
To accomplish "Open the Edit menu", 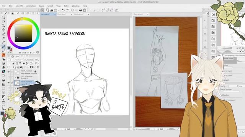I will (x=10, y=6).
